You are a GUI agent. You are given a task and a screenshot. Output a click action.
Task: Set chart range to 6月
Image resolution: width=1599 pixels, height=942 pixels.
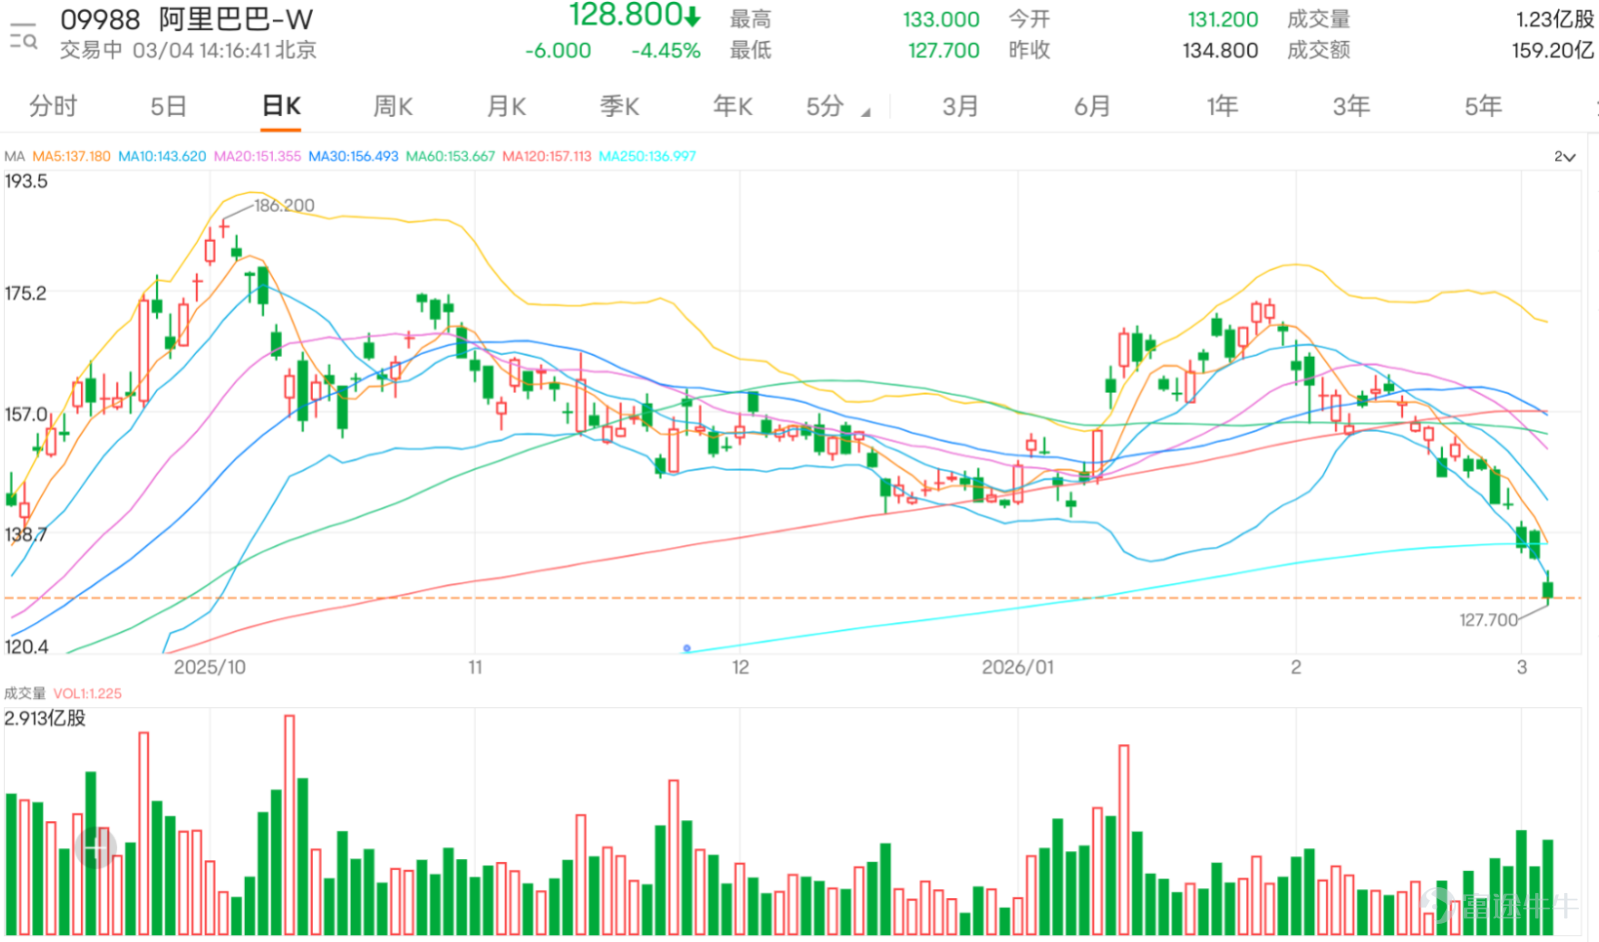click(x=1092, y=106)
